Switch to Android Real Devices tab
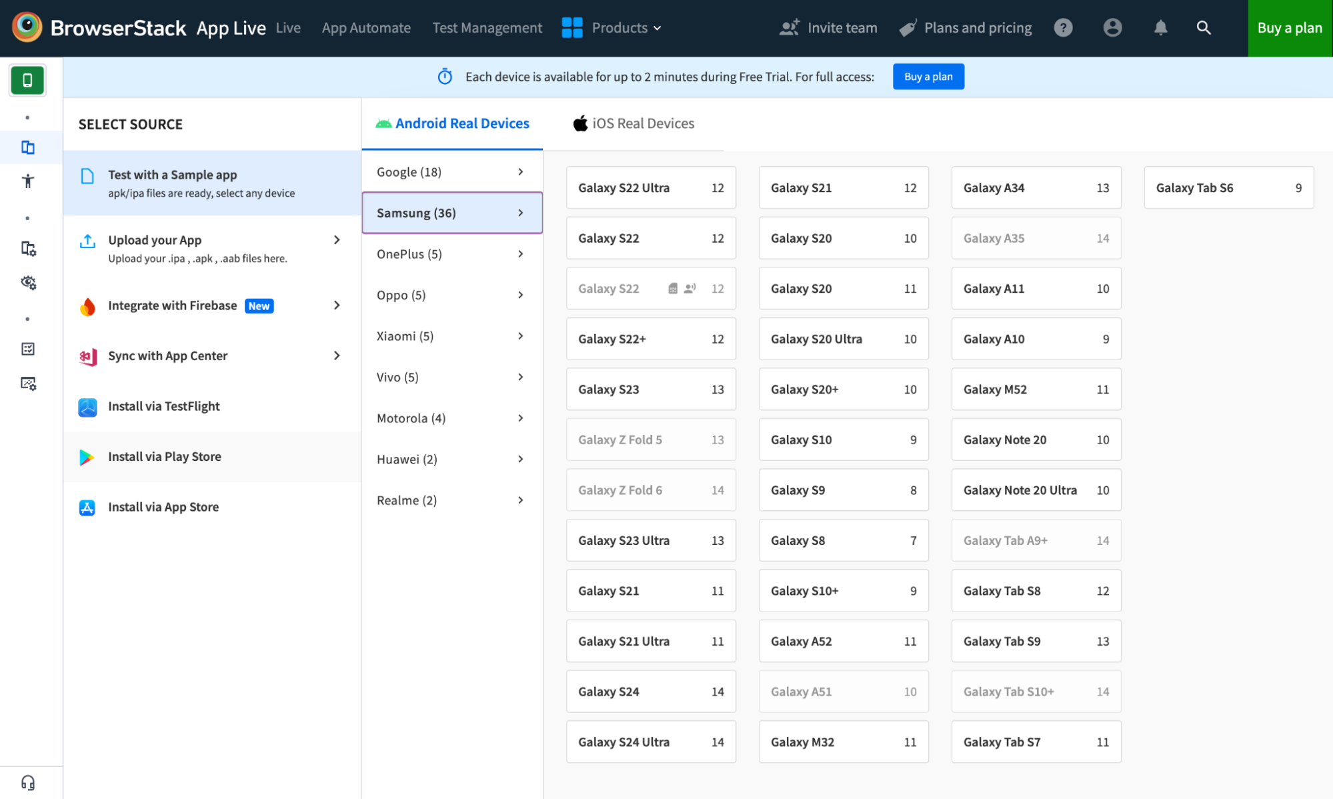The width and height of the screenshot is (1333, 799). click(x=452, y=123)
